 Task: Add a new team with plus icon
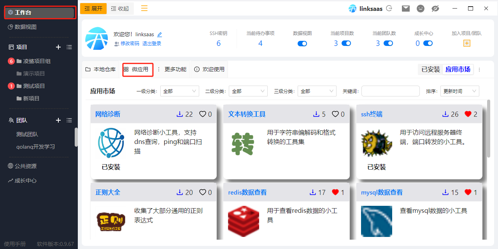pyautogui.click(x=58, y=120)
